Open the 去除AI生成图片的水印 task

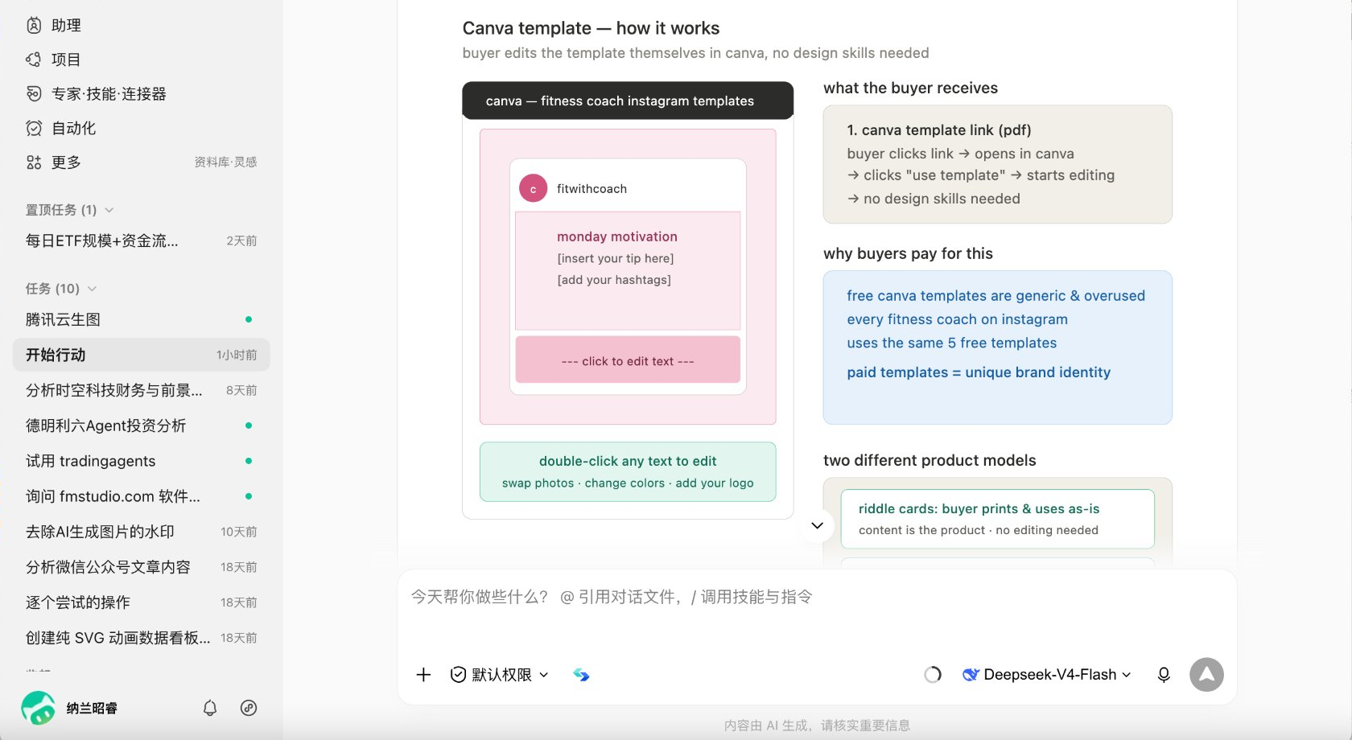click(141, 532)
